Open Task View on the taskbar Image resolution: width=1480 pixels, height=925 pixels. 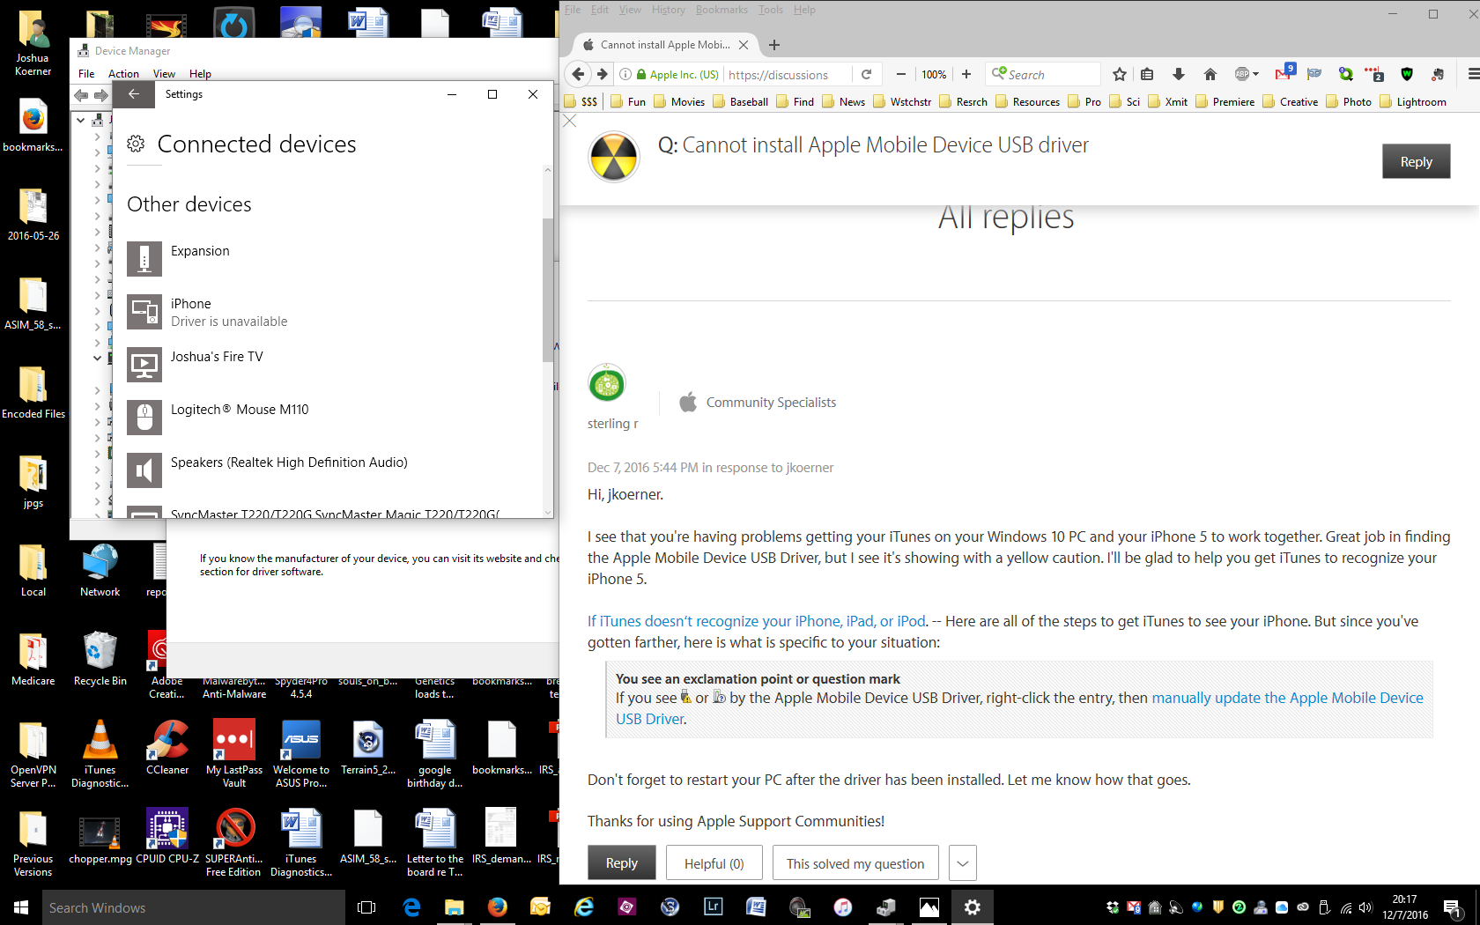(x=366, y=907)
